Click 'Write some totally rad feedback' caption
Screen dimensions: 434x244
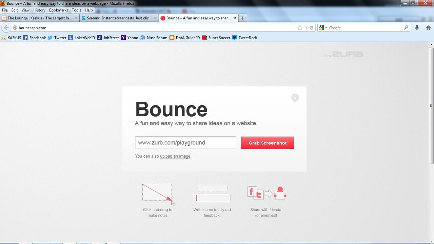[x=212, y=212]
